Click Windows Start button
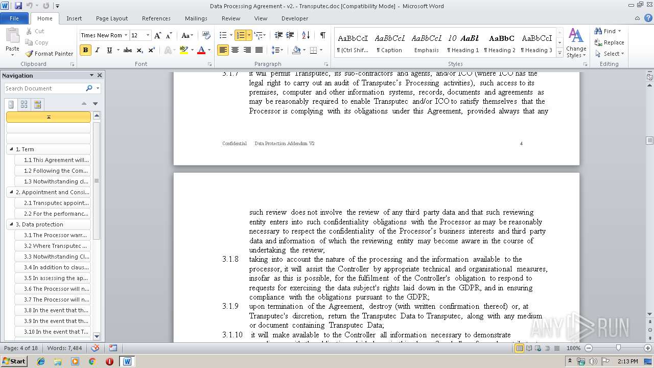The width and height of the screenshot is (654, 368). (x=14, y=361)
